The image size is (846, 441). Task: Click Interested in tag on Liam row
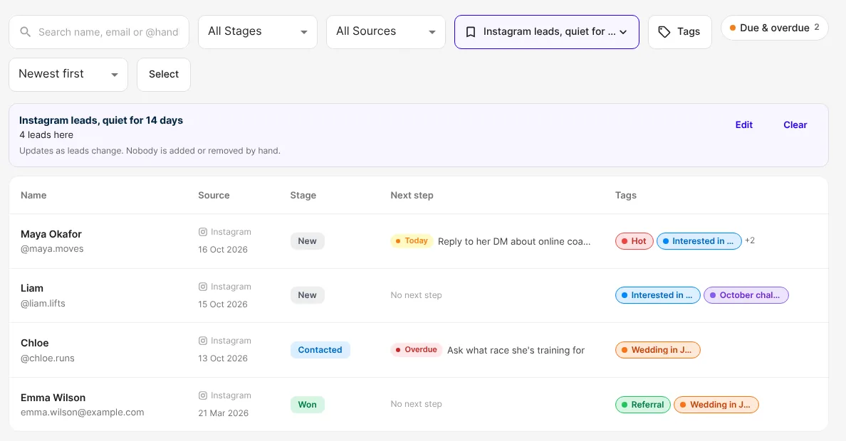[x=658, y=295]
